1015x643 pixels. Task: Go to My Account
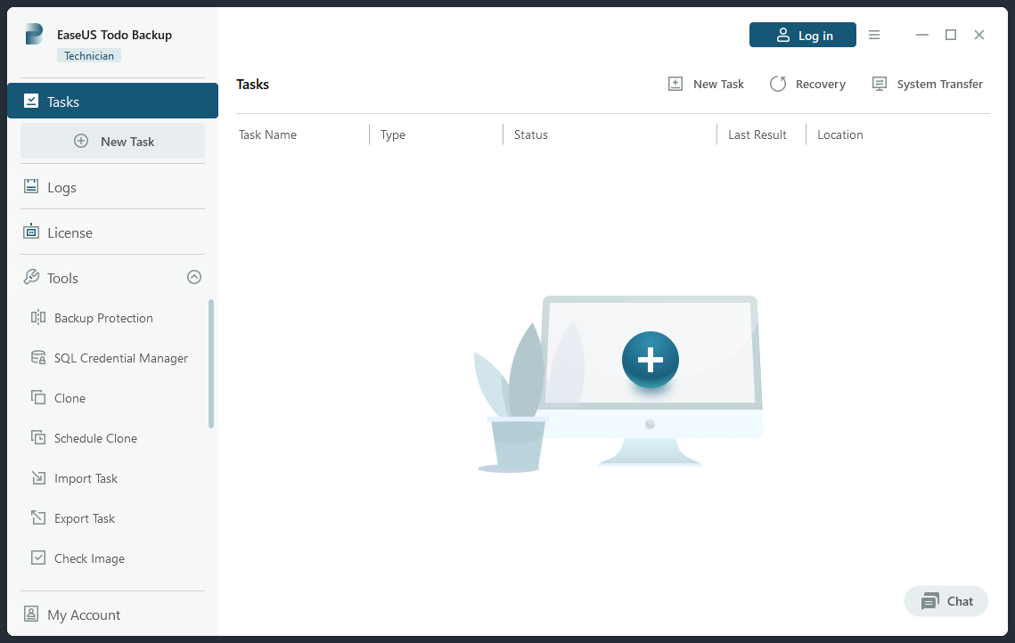click(x=83, y=615)
